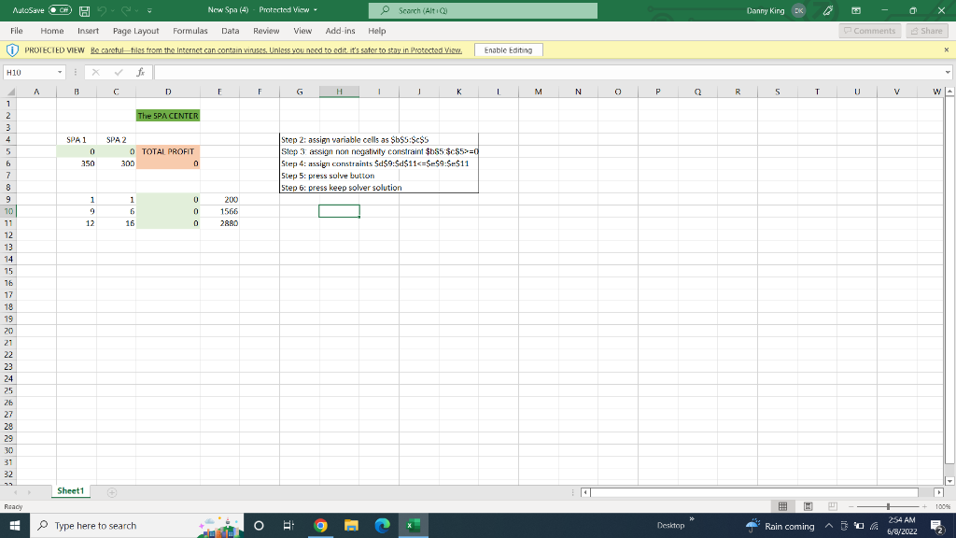Click the Redo icon
Screen dimensions: 956x538
click(125, 10)
